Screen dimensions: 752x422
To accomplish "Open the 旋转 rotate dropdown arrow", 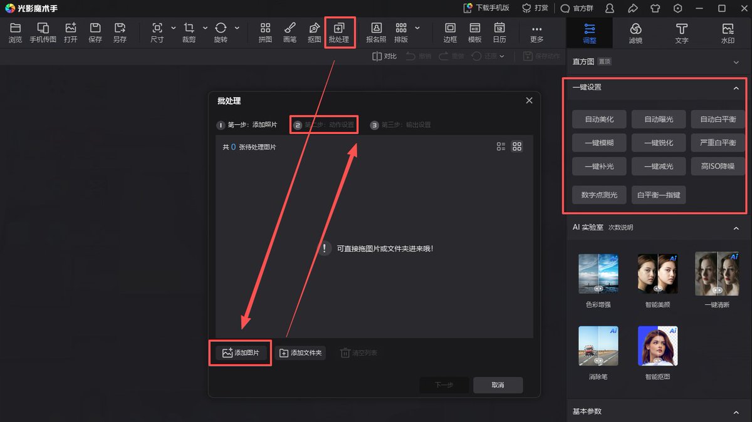I will [237, 28].
